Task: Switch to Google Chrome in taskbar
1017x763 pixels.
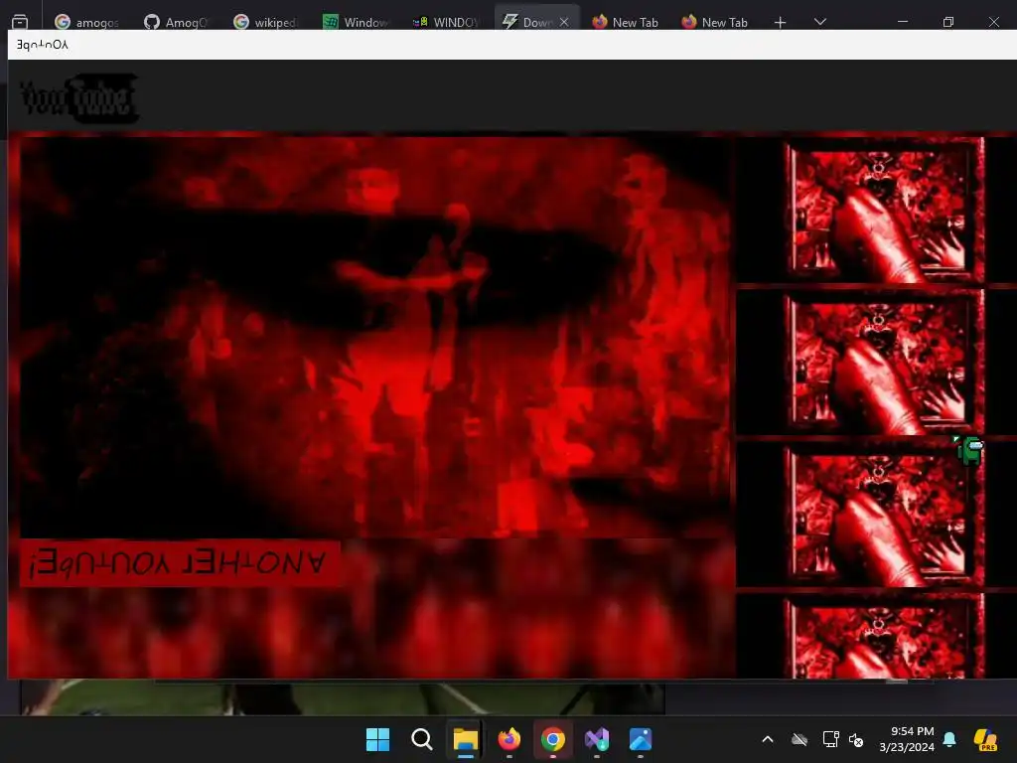Action: click(552, 739)
